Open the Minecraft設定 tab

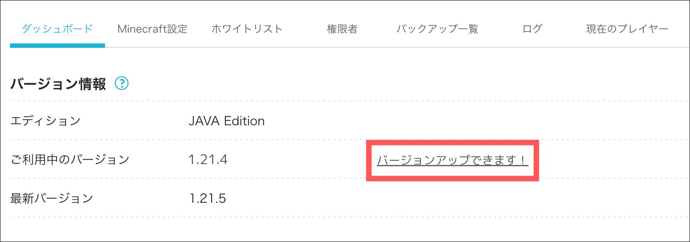pyautogui.click(x=152, y=29)
